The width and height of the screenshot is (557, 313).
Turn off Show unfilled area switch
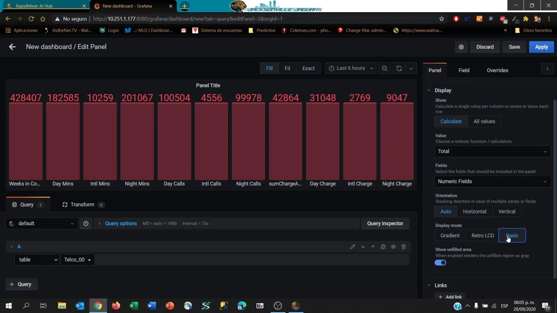[x=440, y=263]
